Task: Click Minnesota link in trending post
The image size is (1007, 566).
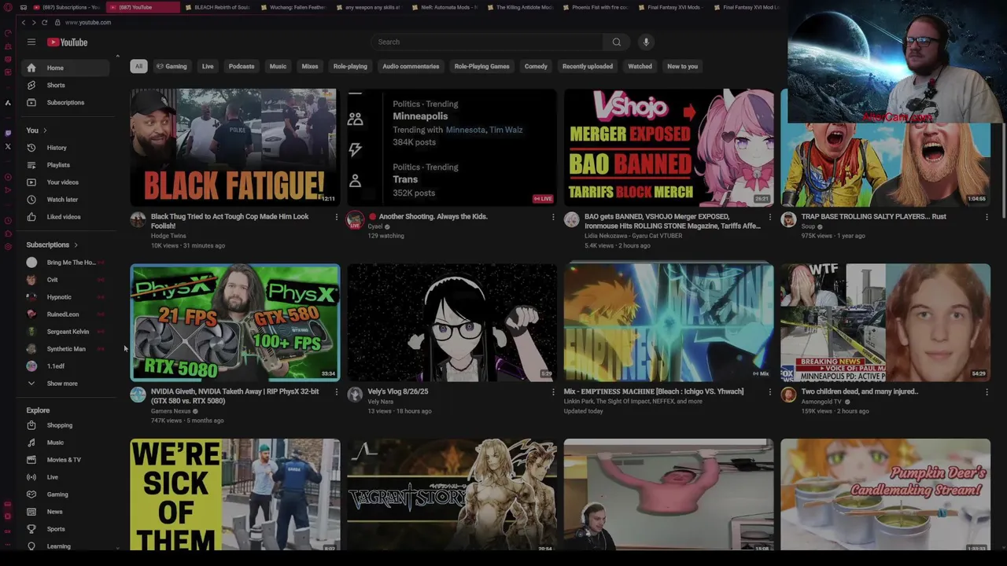Action: [466, 130]
